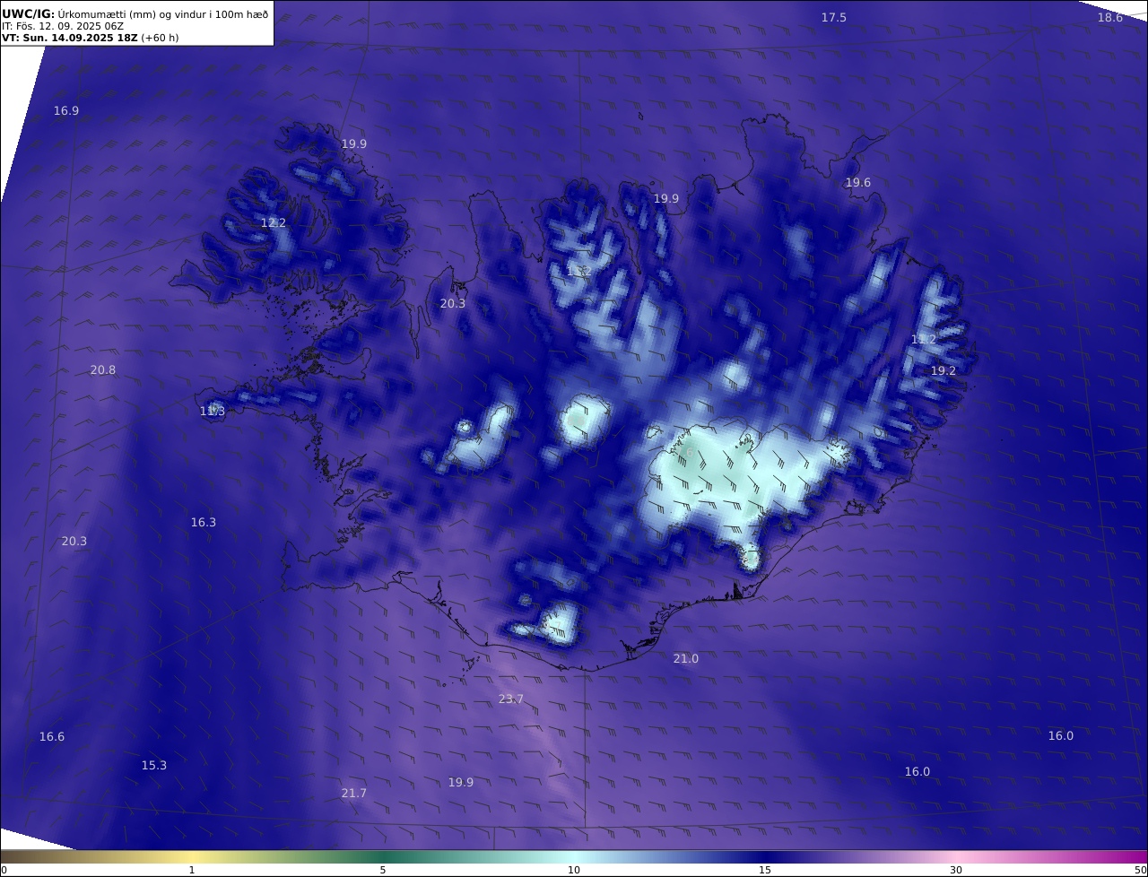Select the 21.7 value label
The height and width of the screenshot is (877, 1148).
tap(354, 793)
